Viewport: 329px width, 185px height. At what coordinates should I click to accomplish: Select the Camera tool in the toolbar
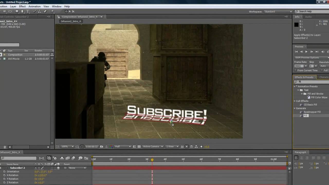coord(5,11)
